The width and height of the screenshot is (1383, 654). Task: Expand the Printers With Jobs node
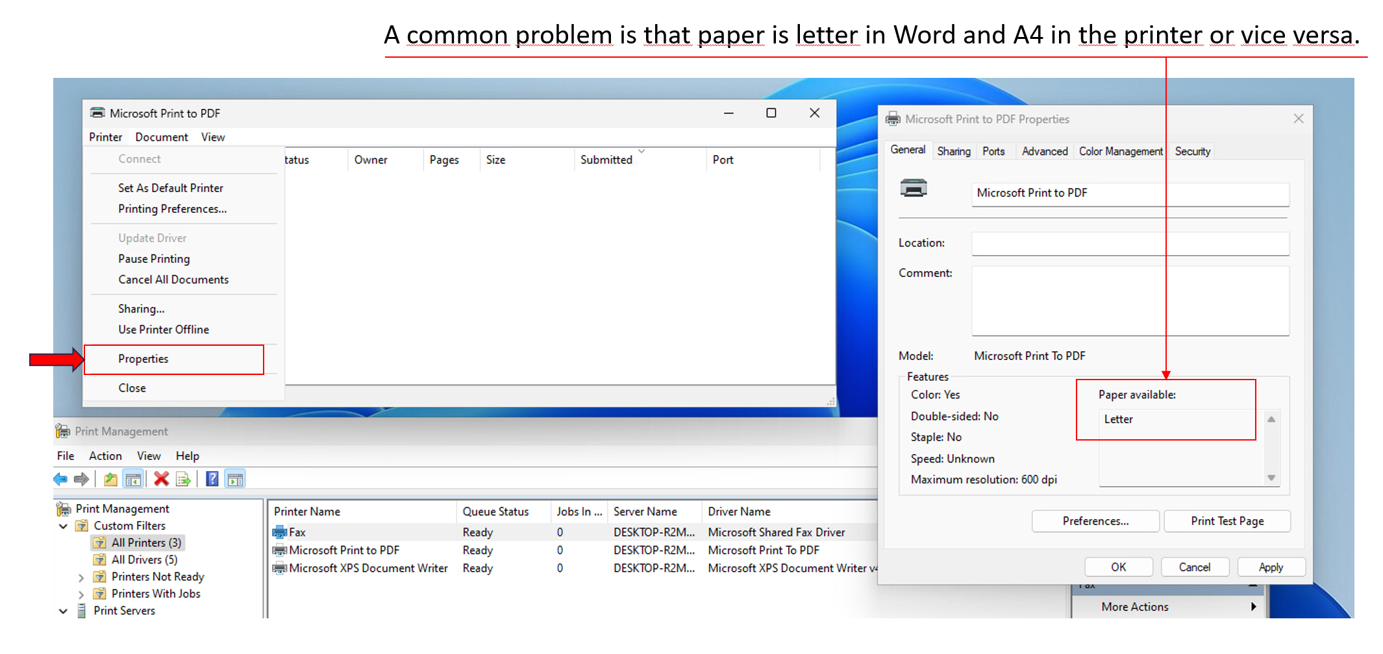[x=81, y=594]
